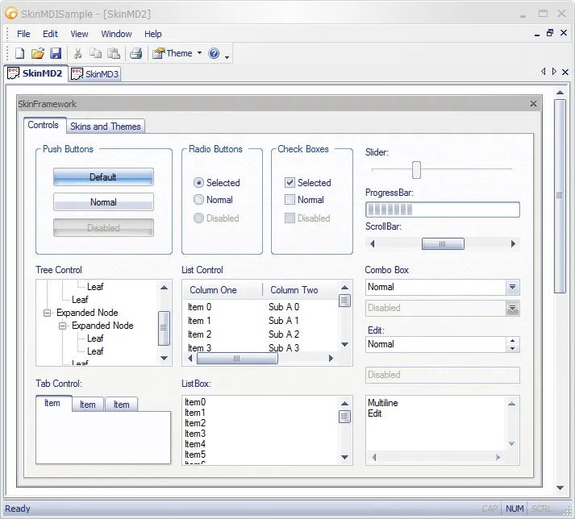Click the 'Disabled' check box

coord(290,218)
